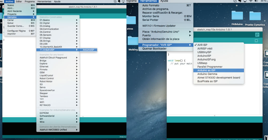
Task: Open the Archivo menu
Action: (9, 2)
